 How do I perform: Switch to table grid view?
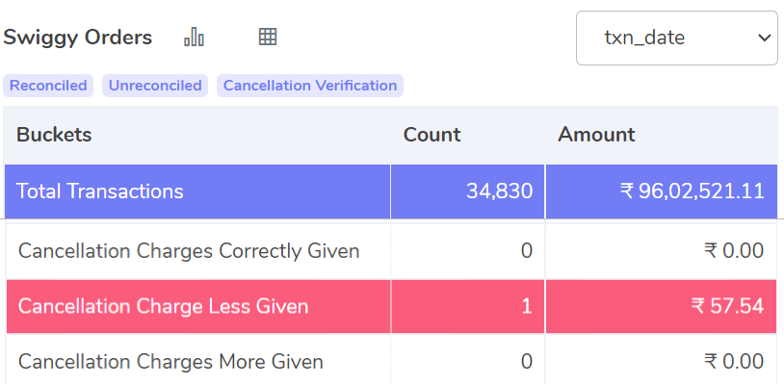tap(268, 37)
